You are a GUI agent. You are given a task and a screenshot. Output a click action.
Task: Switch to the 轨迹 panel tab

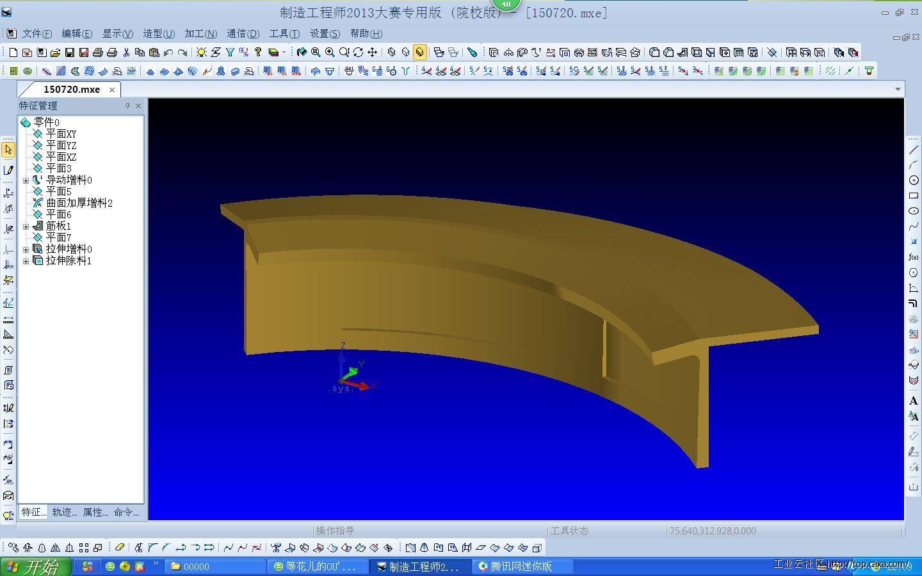coord(65,512)
